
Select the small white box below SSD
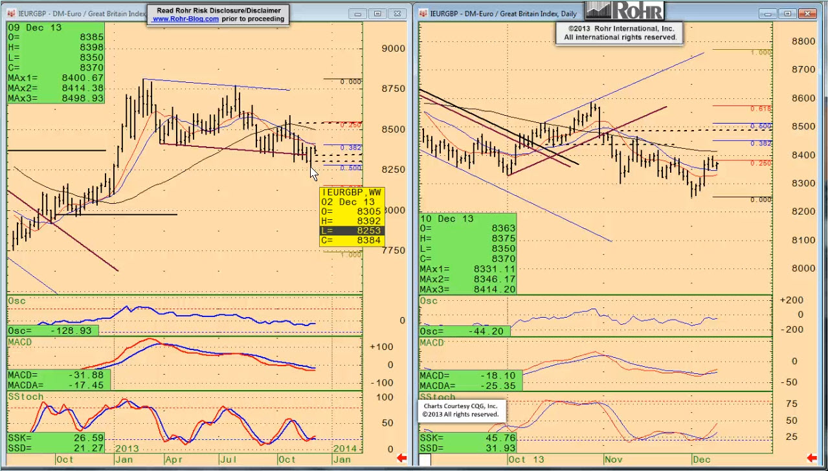[425, 459]
